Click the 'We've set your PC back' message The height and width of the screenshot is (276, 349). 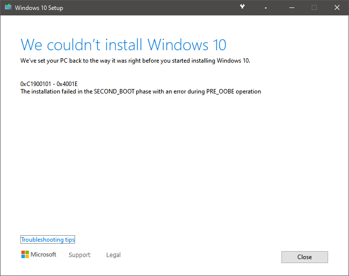[135, 61]
